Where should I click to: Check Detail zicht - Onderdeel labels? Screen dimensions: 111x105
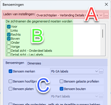[9, 51]
